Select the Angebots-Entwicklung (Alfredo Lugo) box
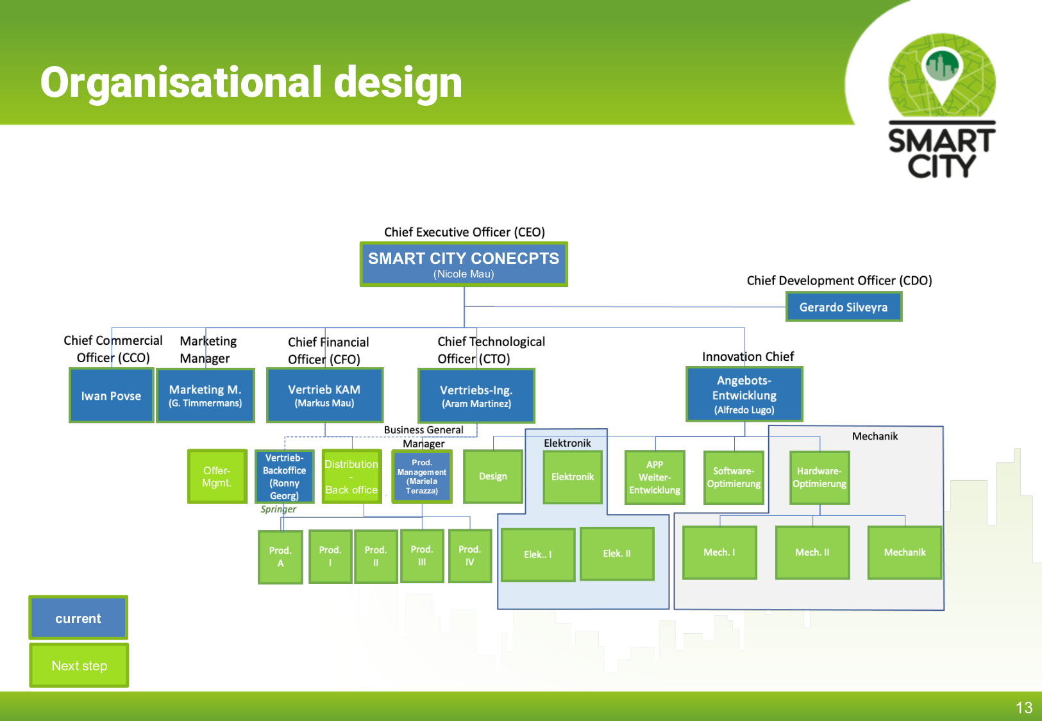 744,395
